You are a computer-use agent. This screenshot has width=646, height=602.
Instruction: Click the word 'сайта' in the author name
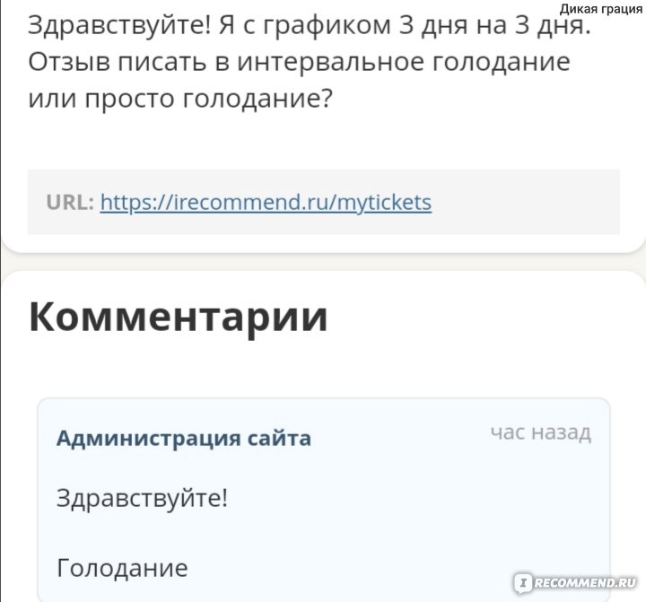click(x=279, y=438)
